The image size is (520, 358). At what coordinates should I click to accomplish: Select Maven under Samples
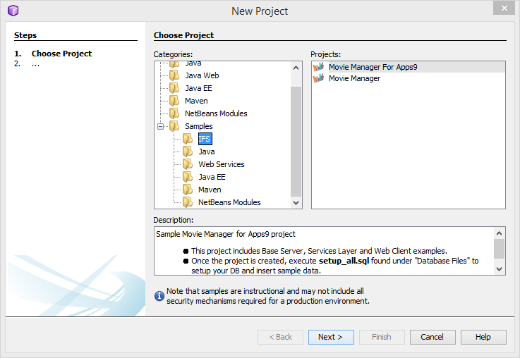pyautogui.click(x=210, y=190)
